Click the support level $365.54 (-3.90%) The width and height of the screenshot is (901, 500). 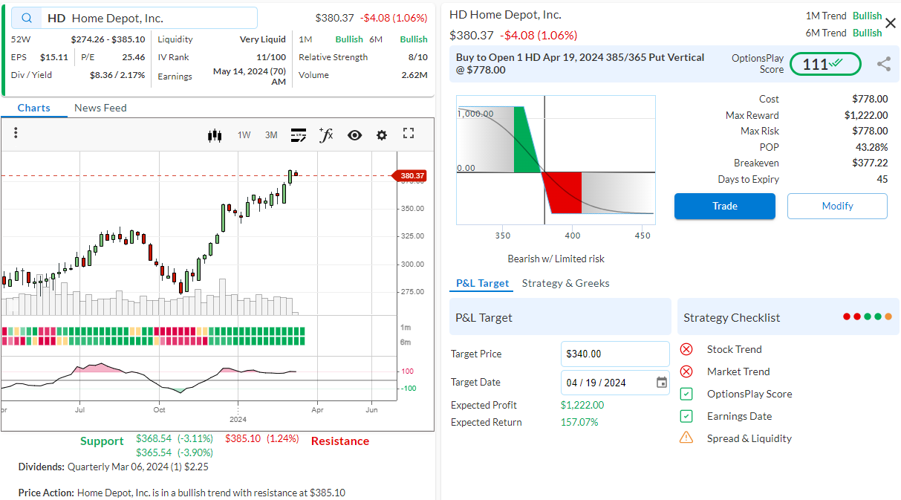(x=175, y=452)
